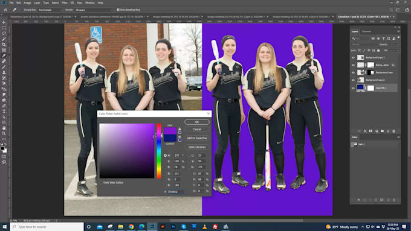Switch to the Channels tab
The image size is (411, 231).
click(366, 31)
